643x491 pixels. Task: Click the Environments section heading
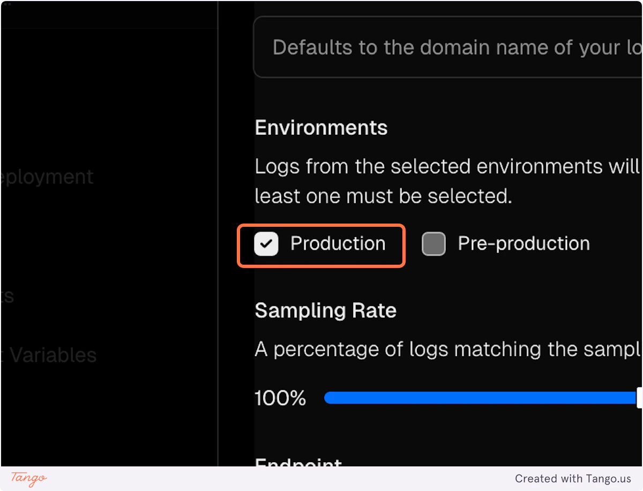click(321, 127)
